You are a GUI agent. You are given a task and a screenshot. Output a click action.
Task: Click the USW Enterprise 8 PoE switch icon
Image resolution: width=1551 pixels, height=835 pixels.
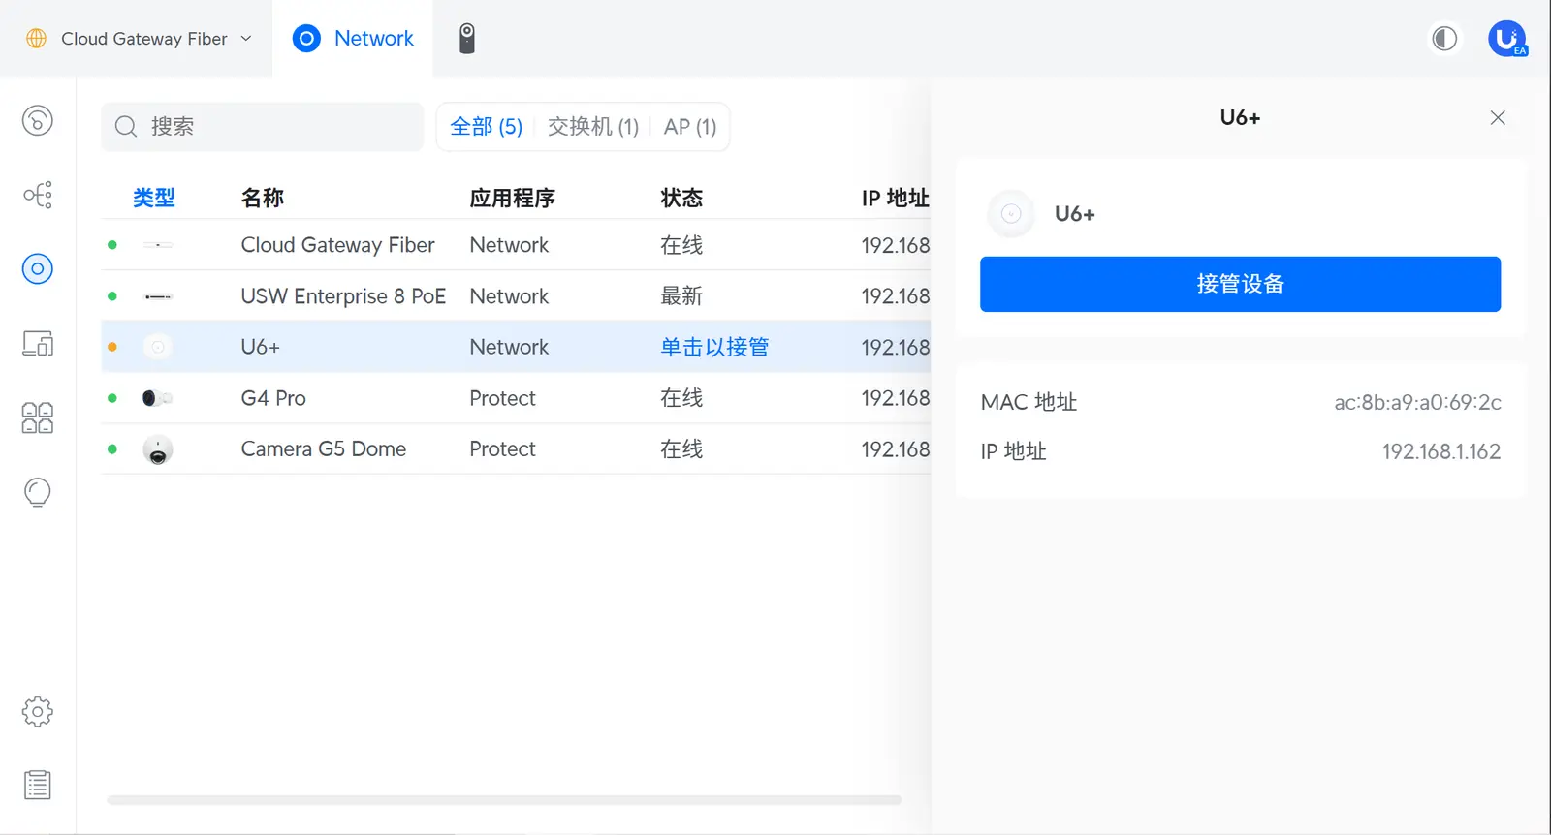pyautogui.click(x=157, y=296)
